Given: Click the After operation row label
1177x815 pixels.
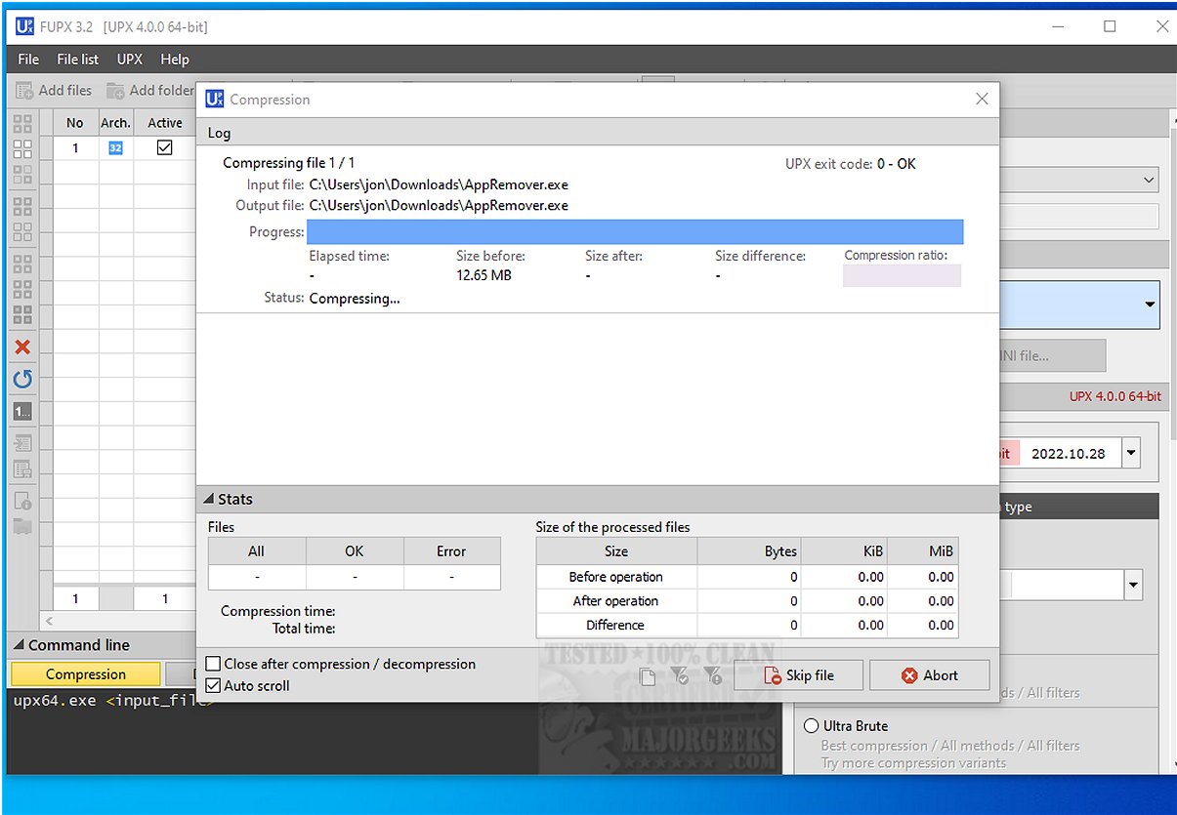Looking at the screenshot, I should (616, 601).
